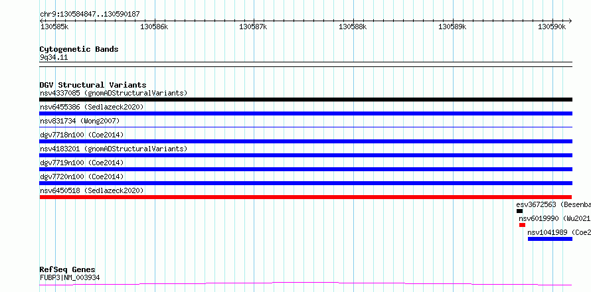The width and height of the screenshot is (591, 292).
Task: Open the dgv7718n100 (Coe2014) label
Action: point(82,135)
